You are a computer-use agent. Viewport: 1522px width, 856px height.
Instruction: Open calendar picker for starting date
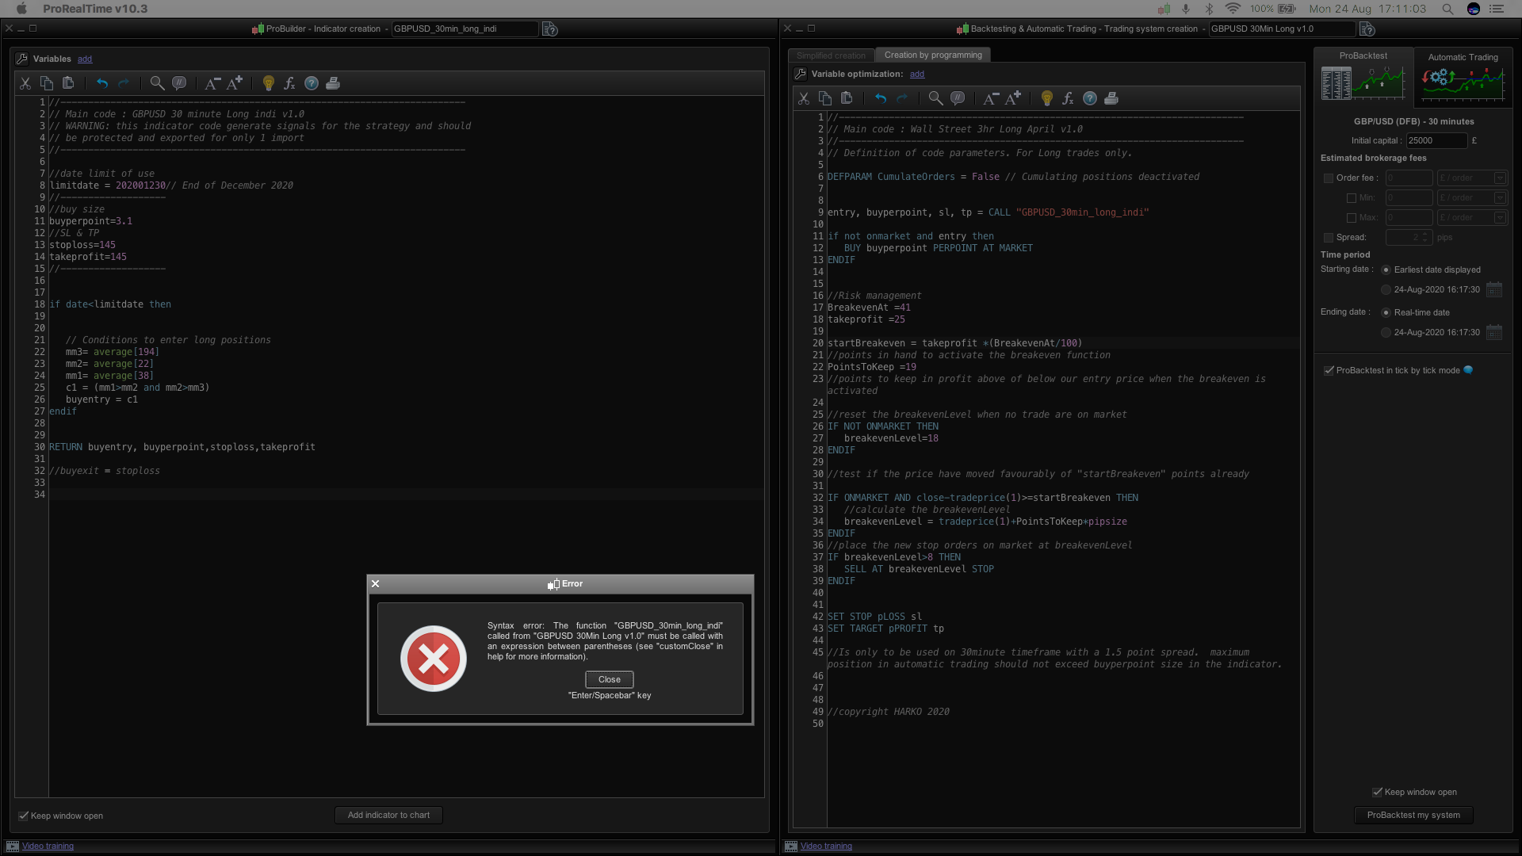click(x=1494, y=290)
